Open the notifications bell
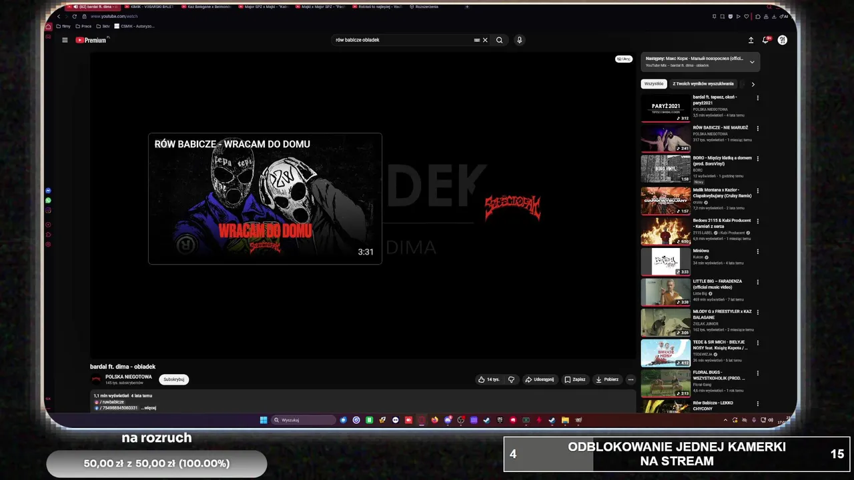Image resolution: width=854 pixels, height=480 pixels. click(765, 40)
